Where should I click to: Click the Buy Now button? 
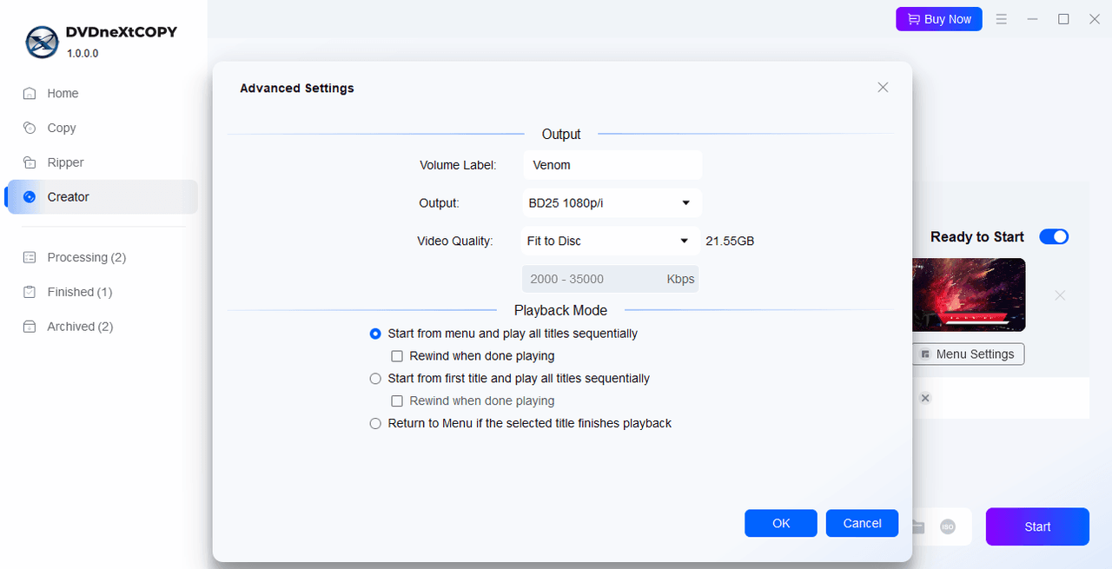(x=939, y=19)
